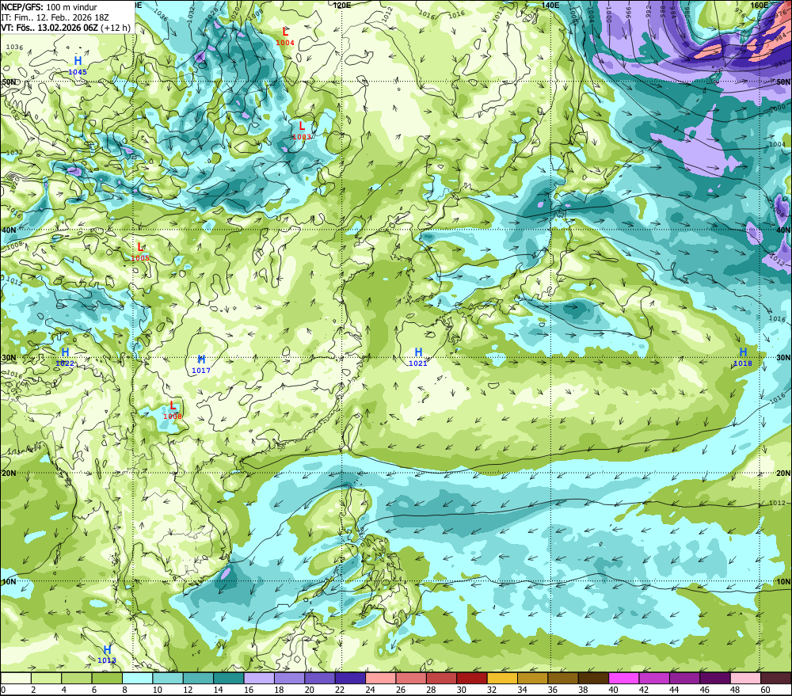Click the H 1022 high-pressure marker
Viewport: 792px width, 696px height.
point(65,357)
